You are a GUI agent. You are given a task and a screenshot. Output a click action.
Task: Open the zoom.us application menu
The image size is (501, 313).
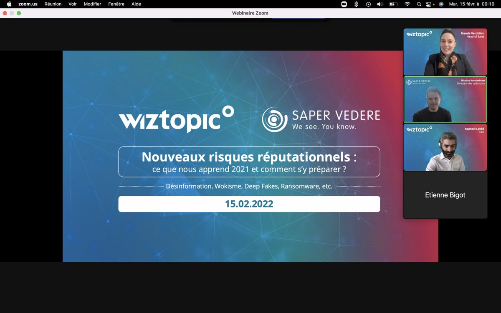click(27, 4)
